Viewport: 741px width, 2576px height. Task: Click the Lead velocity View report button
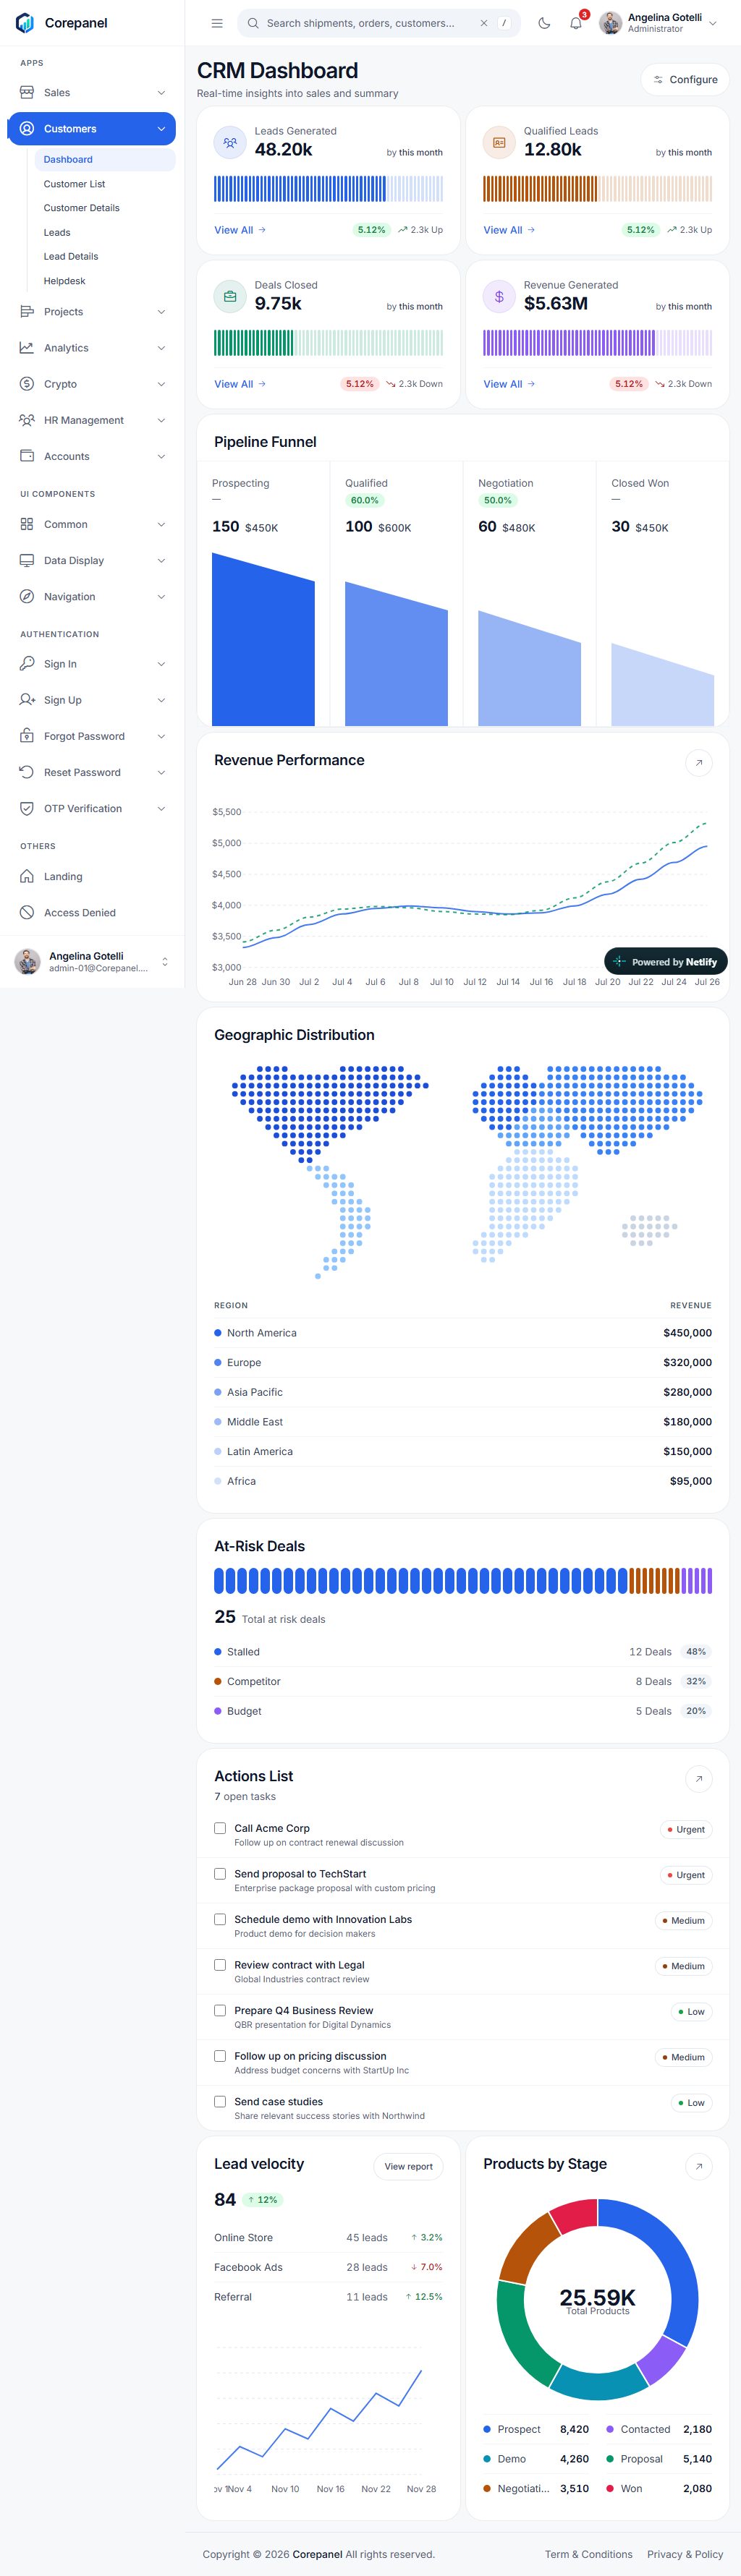point(409,2167)
